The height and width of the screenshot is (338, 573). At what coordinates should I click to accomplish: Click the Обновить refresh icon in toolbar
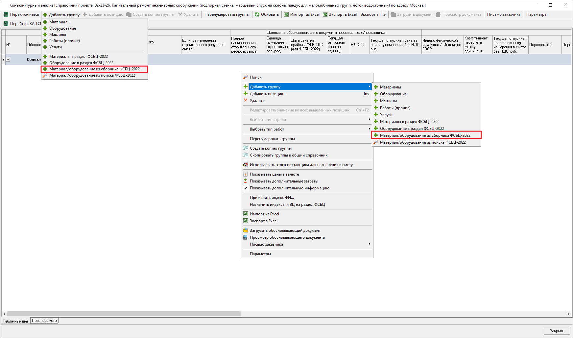point(257,14)
